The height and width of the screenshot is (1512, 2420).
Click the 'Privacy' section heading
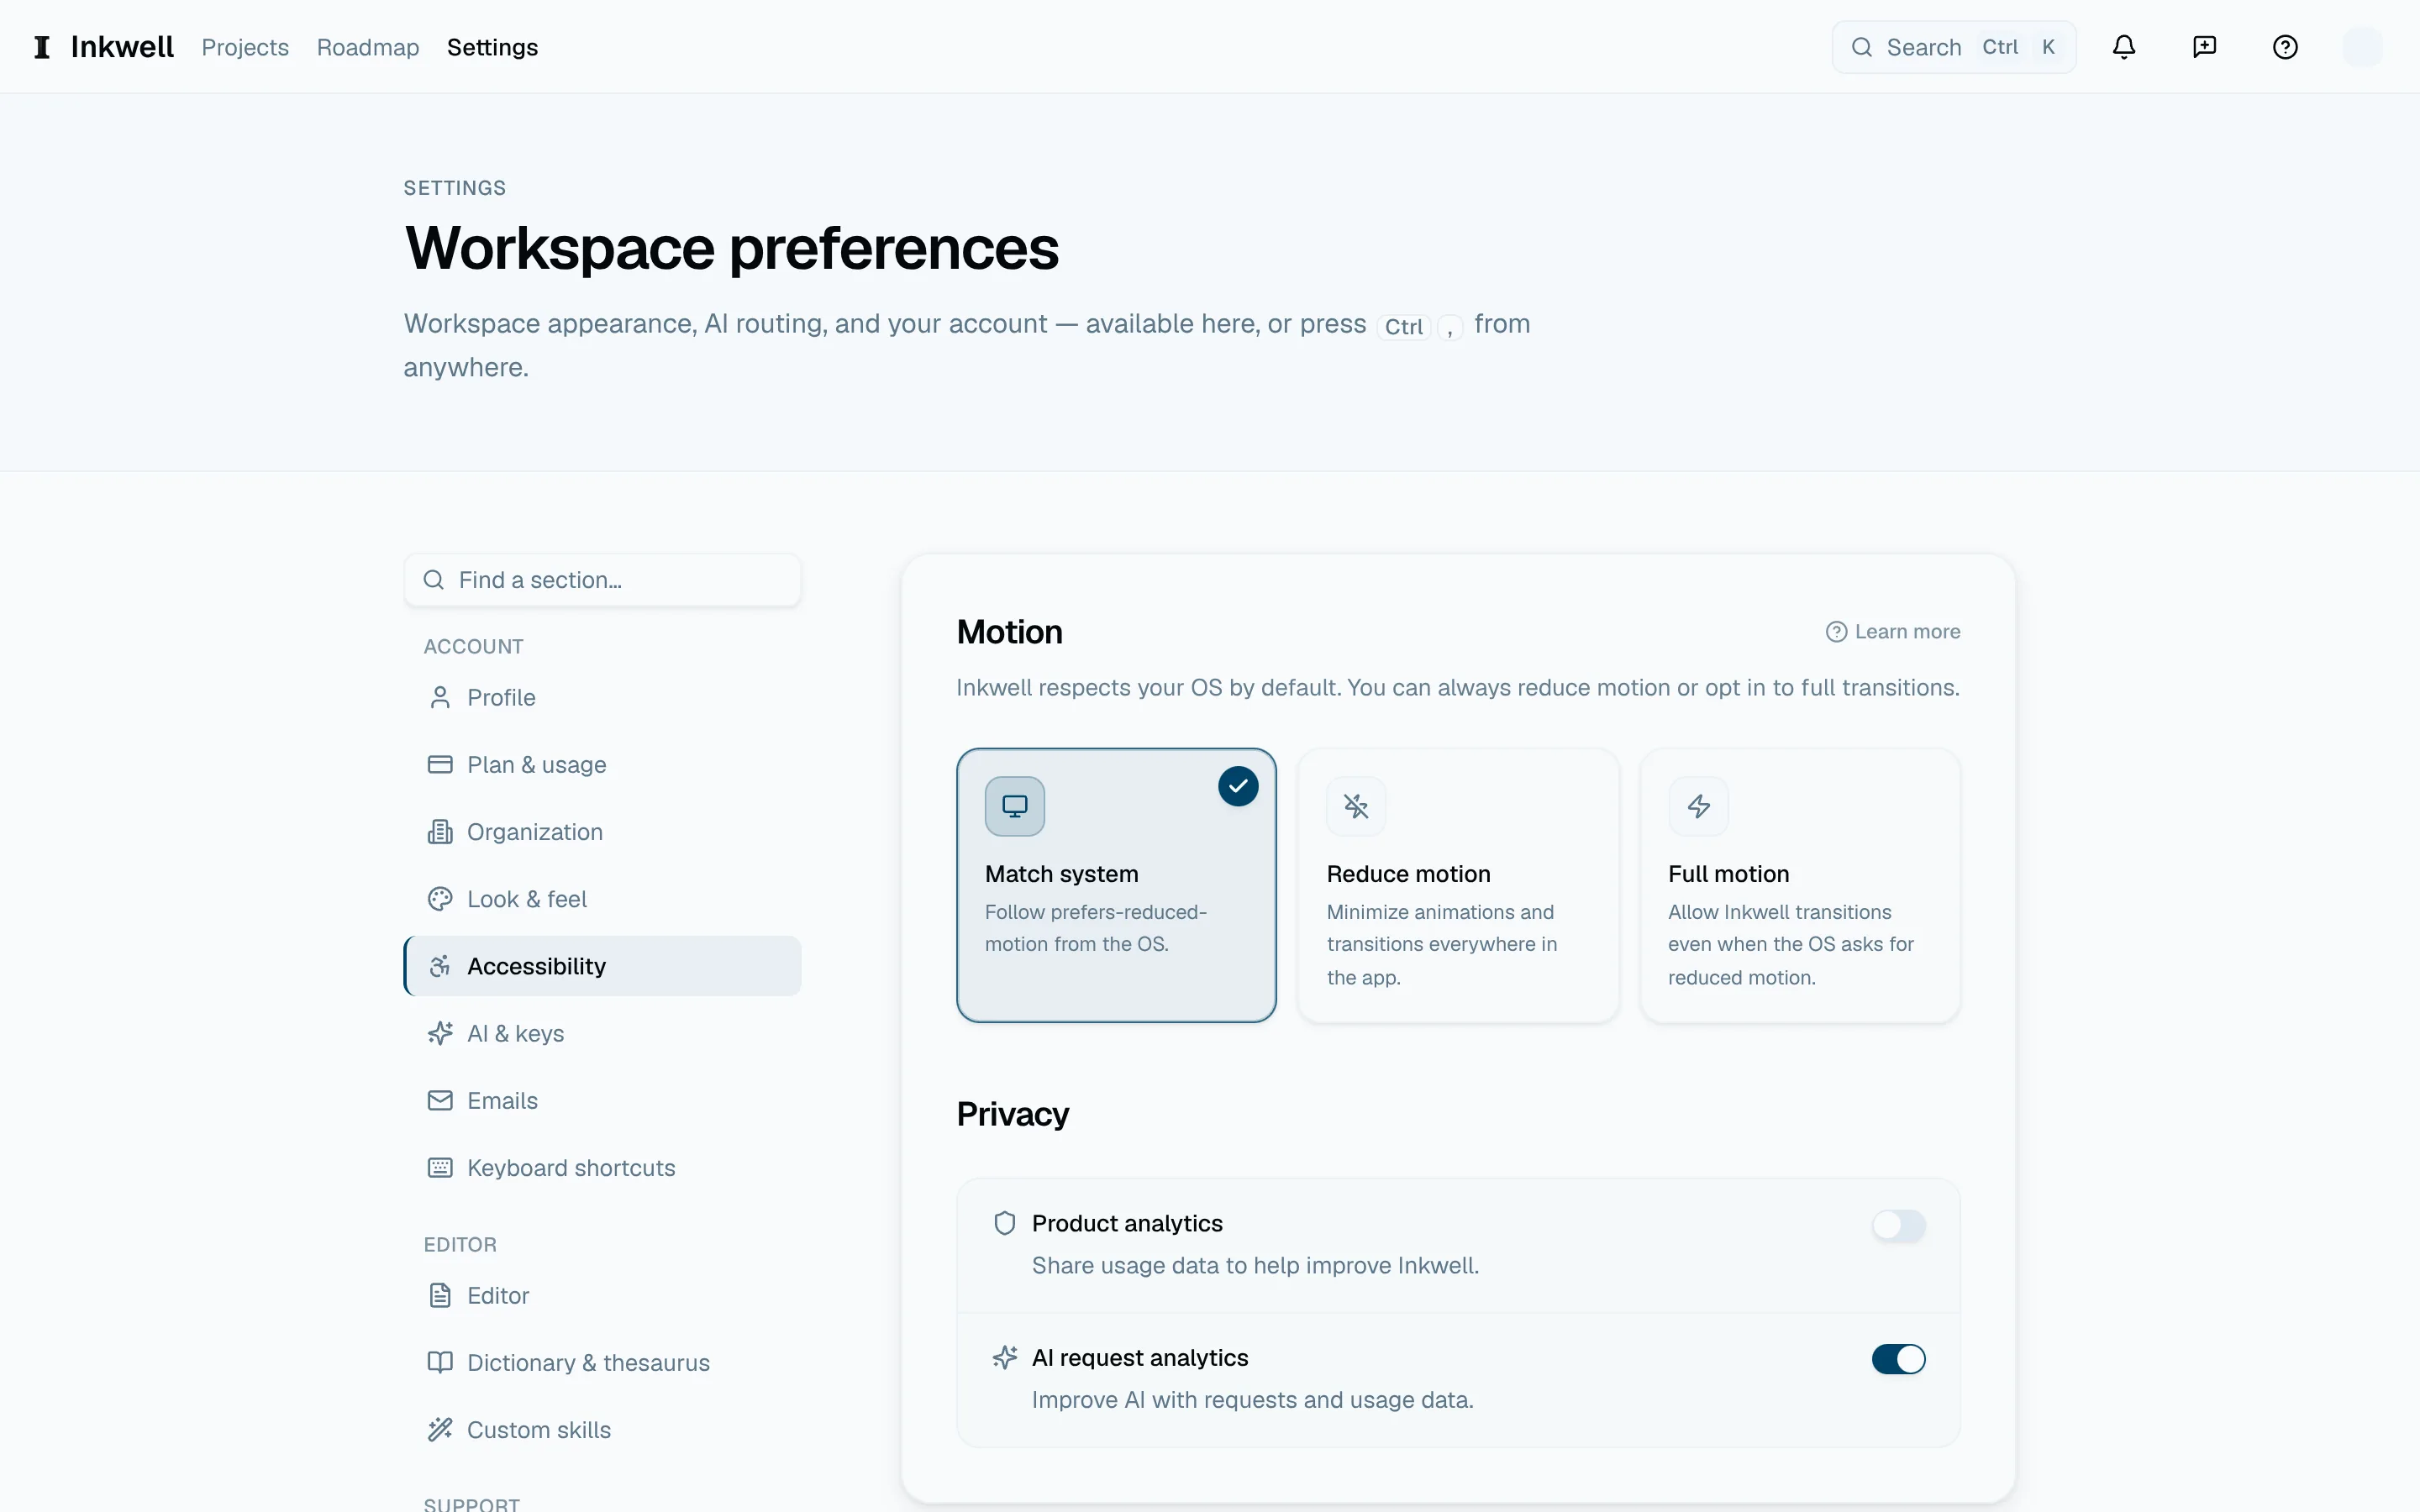1012,1114
